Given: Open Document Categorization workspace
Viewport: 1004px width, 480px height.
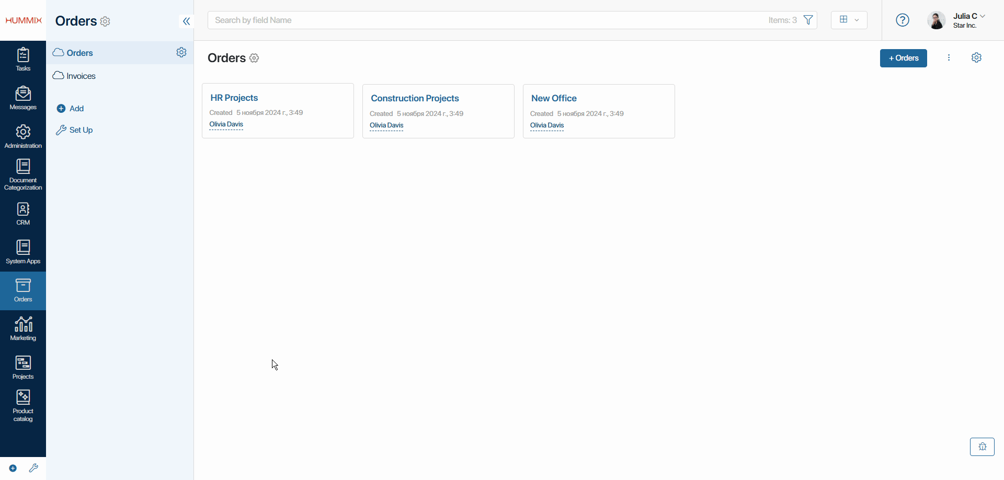Looking at the screenshot, I should 23,175.
